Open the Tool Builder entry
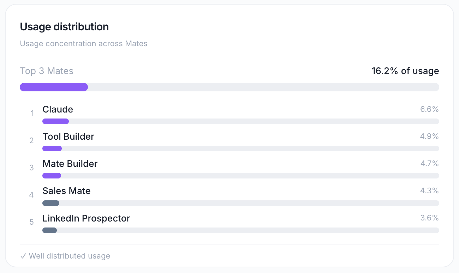The image size is (459, 273). coord(68,136)
